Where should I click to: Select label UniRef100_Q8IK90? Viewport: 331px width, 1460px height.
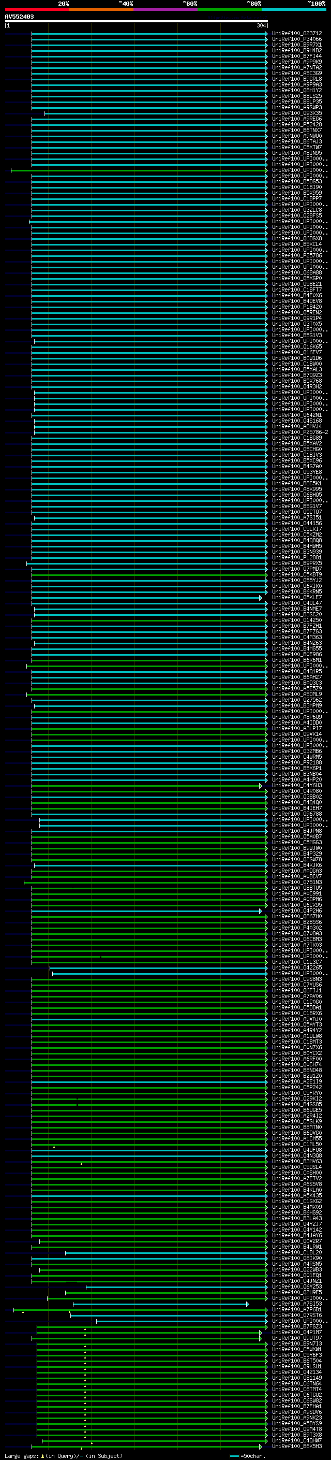(x=297, y=1258)
